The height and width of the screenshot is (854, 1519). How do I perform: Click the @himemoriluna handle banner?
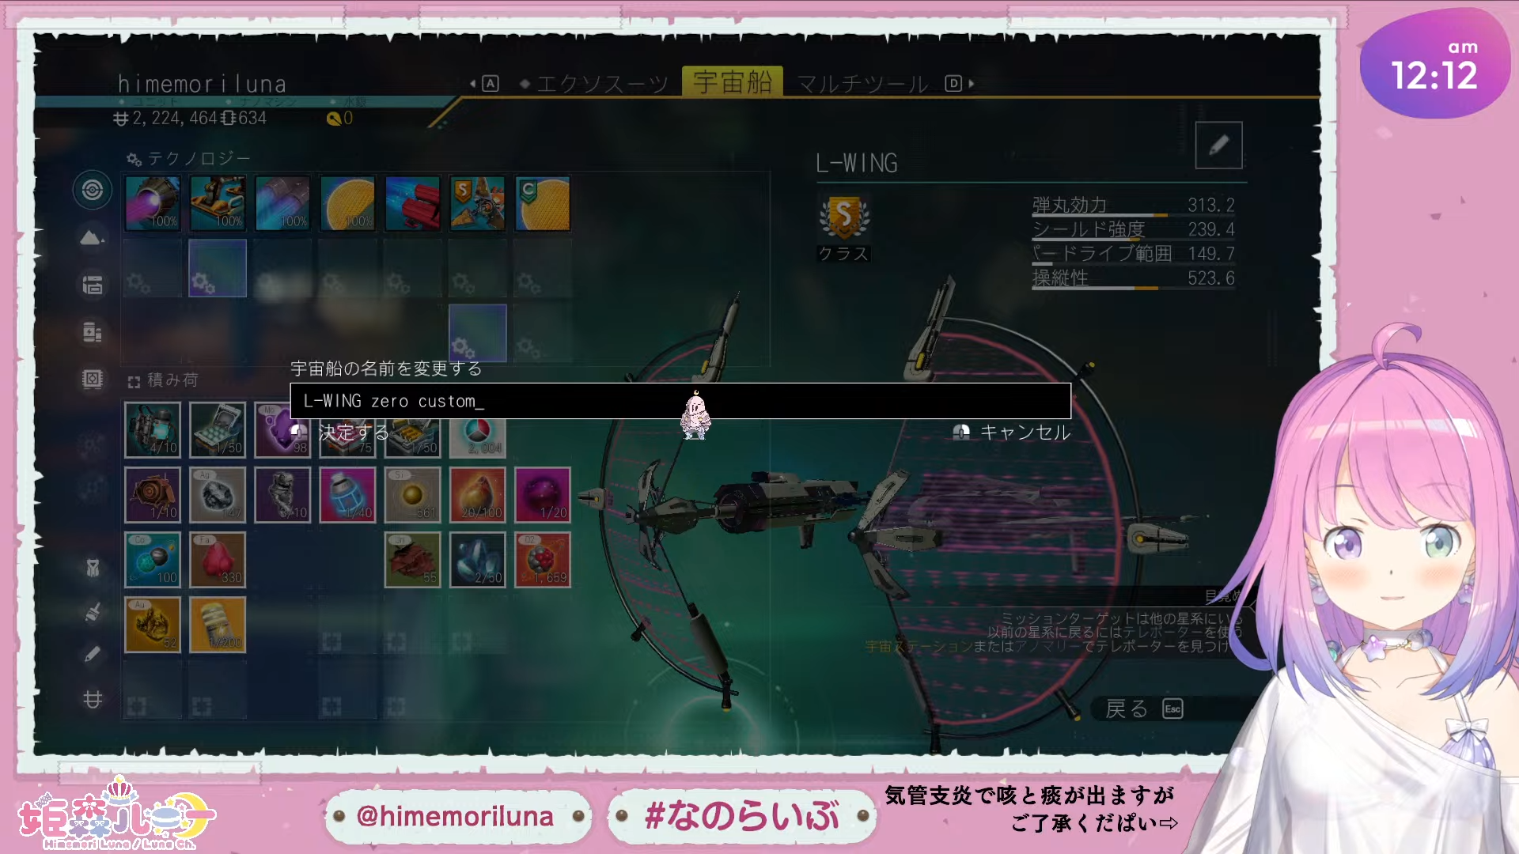click(x=456, y=816)
